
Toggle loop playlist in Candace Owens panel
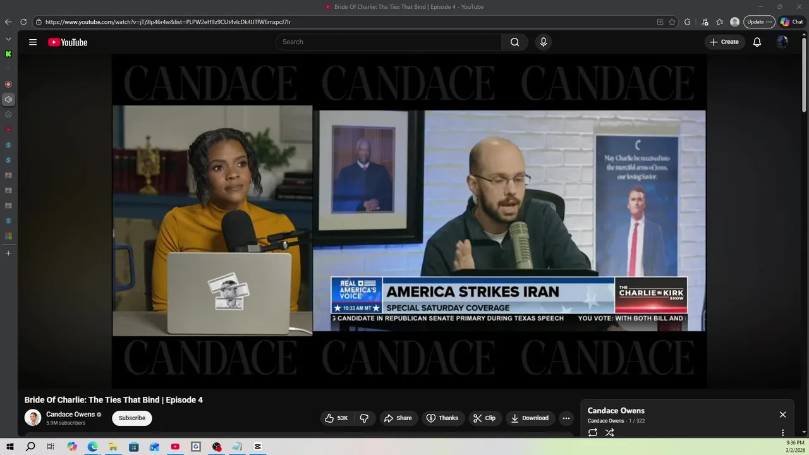coord(593,433)
